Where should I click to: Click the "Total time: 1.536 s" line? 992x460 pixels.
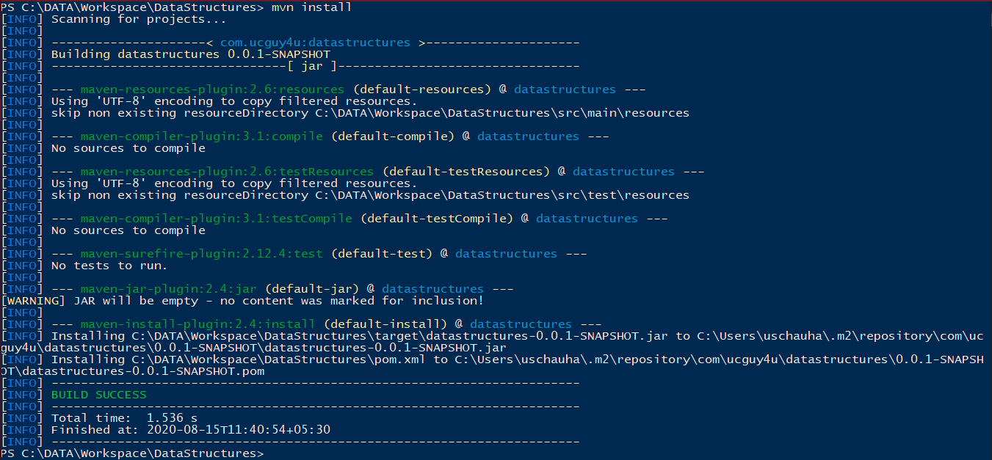124,418
